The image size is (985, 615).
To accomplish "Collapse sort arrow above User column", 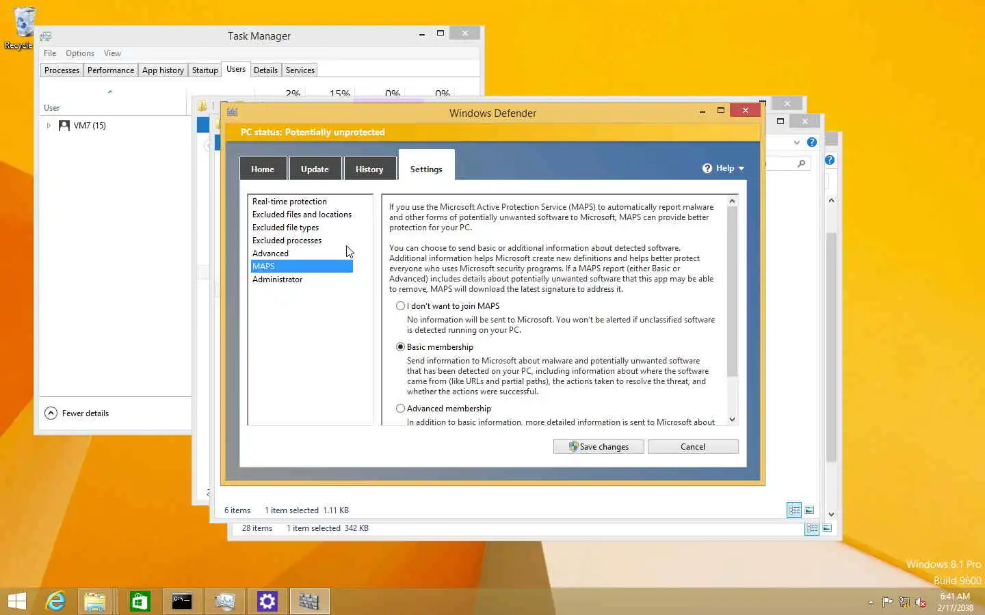I will click(110, 92).
